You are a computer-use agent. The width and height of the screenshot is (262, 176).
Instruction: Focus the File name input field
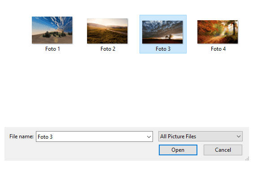point(94,136)
